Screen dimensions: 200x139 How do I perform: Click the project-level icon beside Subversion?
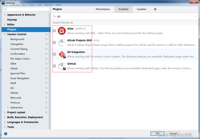point(46,108)
